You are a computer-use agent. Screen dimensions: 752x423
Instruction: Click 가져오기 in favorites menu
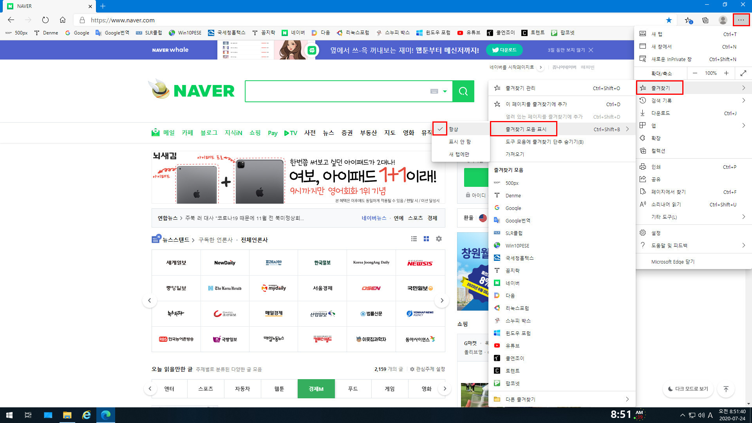tap(562, 154)
